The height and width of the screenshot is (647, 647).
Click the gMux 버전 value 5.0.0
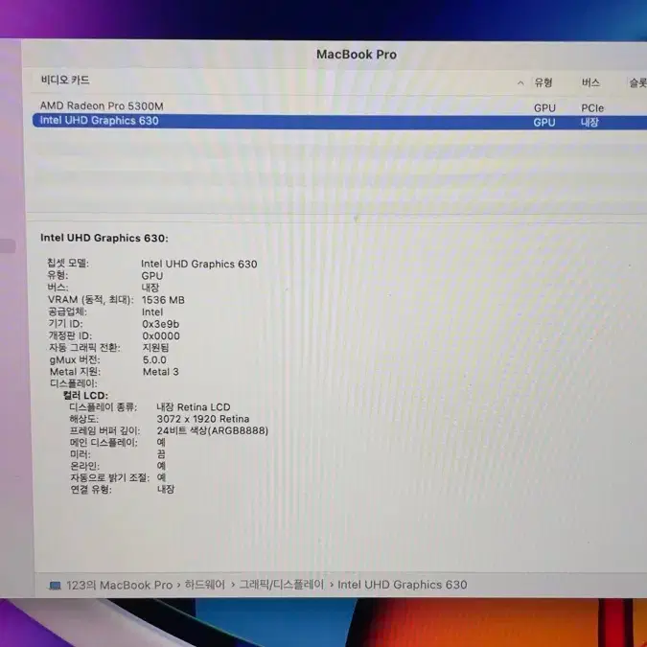(x=154, y=359)
